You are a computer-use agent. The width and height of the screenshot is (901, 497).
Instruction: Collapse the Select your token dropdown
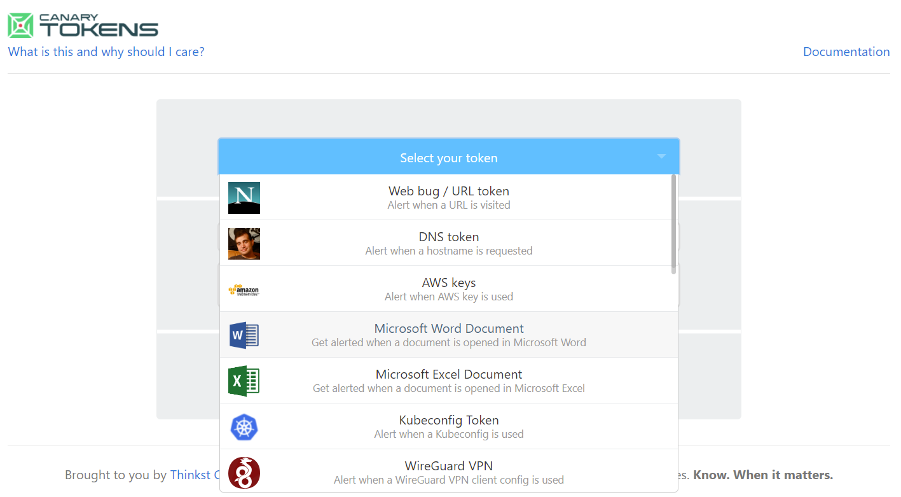pyautogui.click(x=448, y=158)
